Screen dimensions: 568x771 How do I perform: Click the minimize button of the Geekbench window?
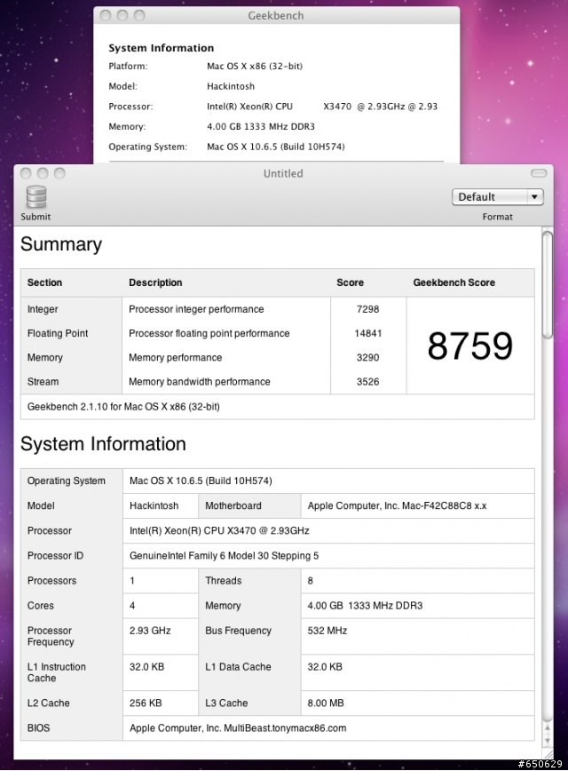[x=122, y=15]
